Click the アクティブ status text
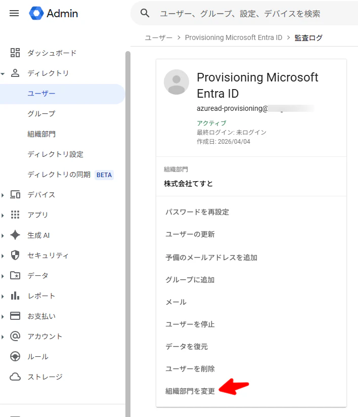Screen dimensions: 358x417 [211, 123]
